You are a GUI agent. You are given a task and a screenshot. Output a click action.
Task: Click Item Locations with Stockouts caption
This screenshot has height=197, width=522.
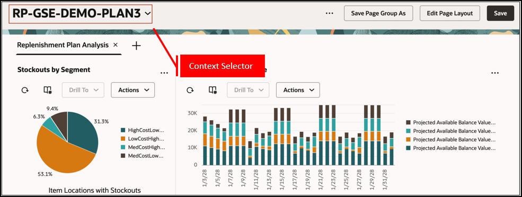point(94,190)
